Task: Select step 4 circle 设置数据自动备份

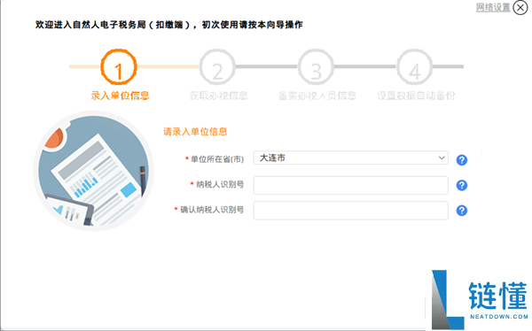Action: [415, 67]
